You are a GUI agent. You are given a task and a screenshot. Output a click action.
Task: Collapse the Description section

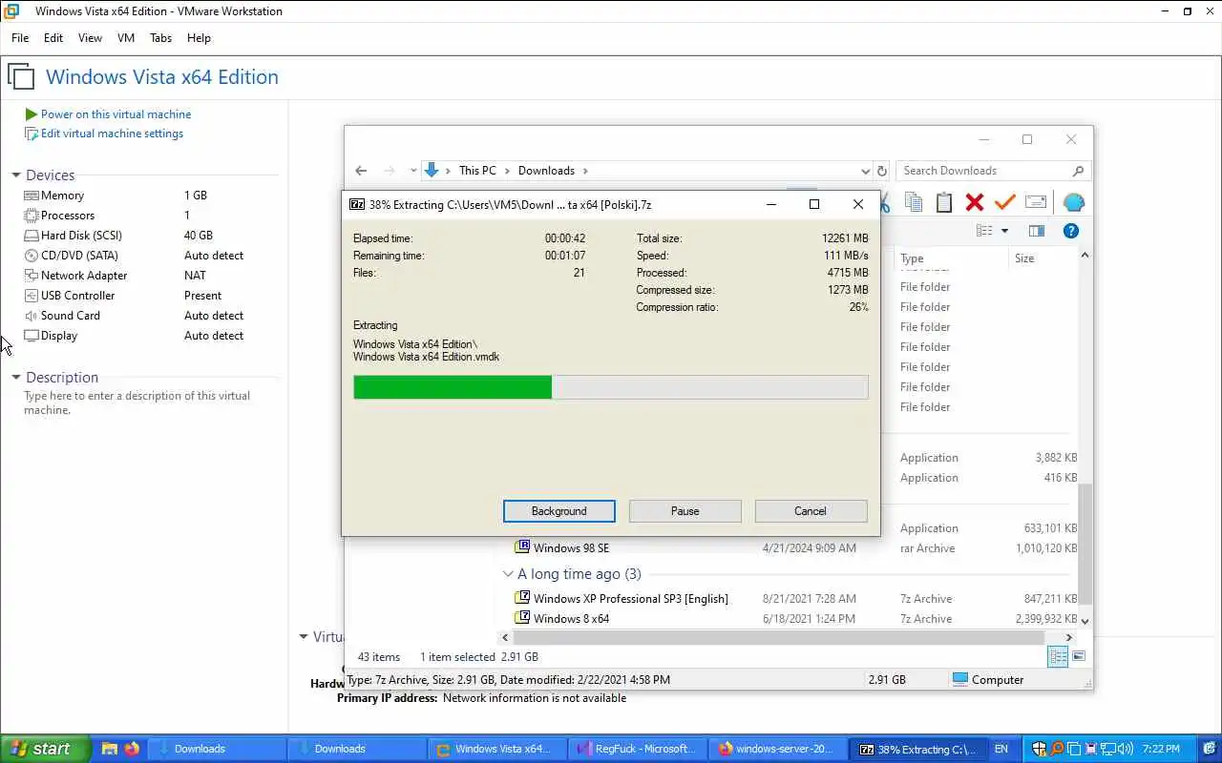click(16, 378)
